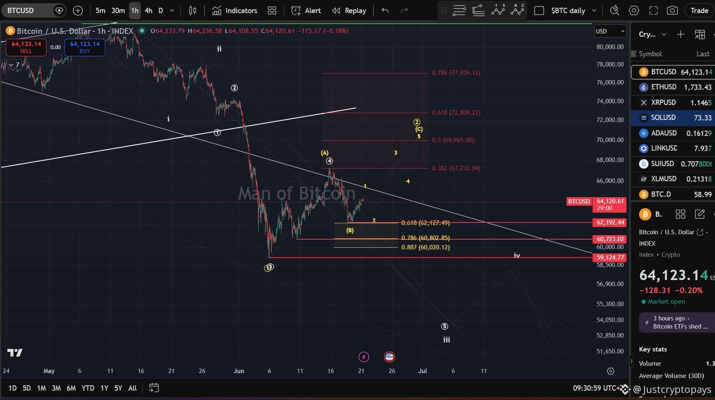This screenshot has height=400, width=715.
Task: Start bar Replay mode
Action: coord(349,11)
